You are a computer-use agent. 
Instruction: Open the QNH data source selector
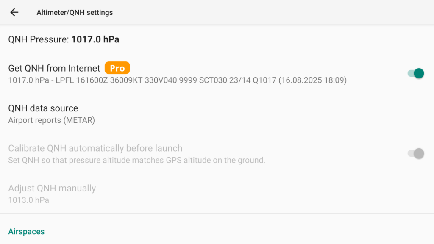click(x=217, y=114)
